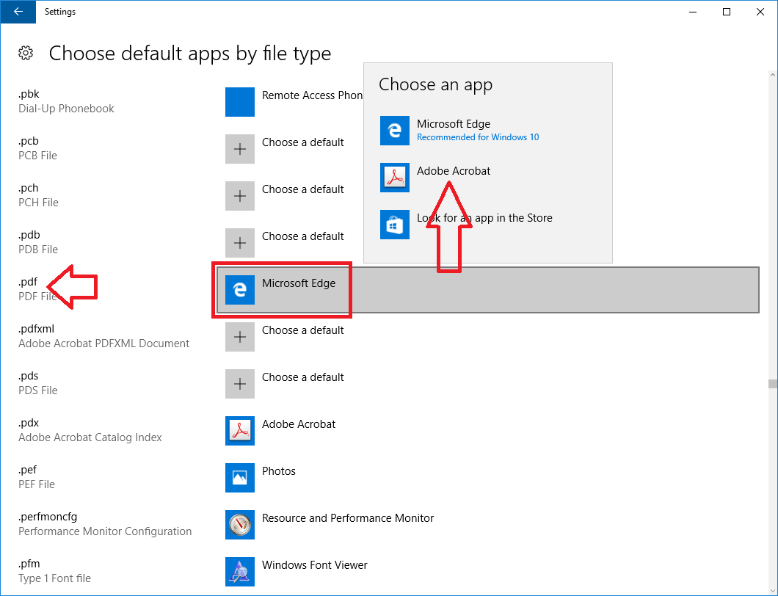Click Choose a default for .pdb
The height and width of the screenshot is (596, 778).
(302, 236)
